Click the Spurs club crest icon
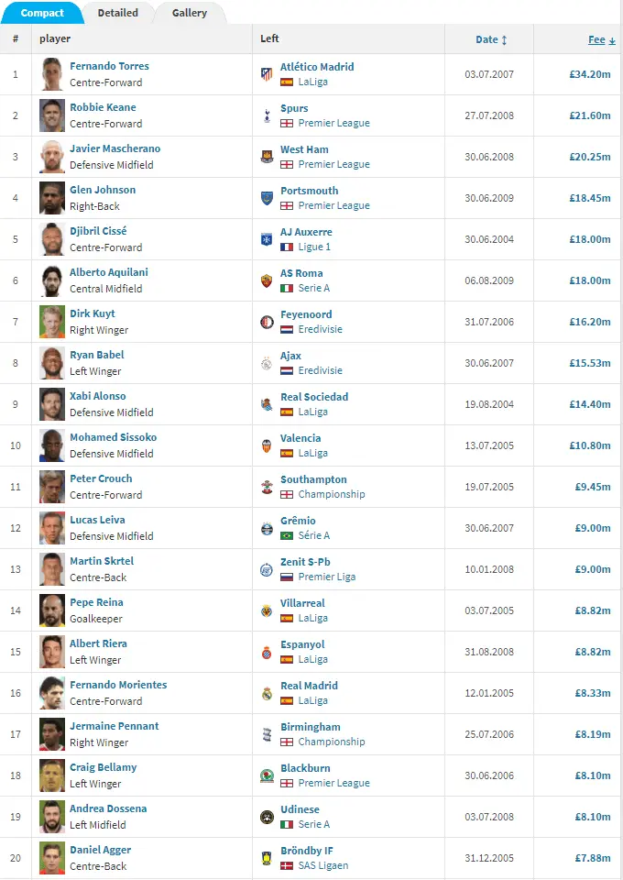 point(267,115)
